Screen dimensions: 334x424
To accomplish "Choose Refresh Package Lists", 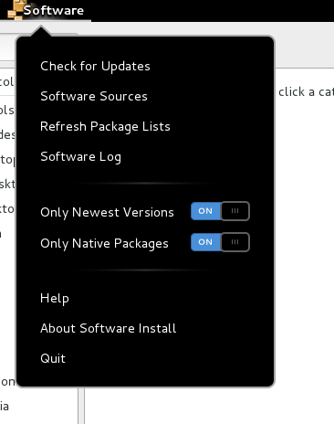I will coord(105,126).
